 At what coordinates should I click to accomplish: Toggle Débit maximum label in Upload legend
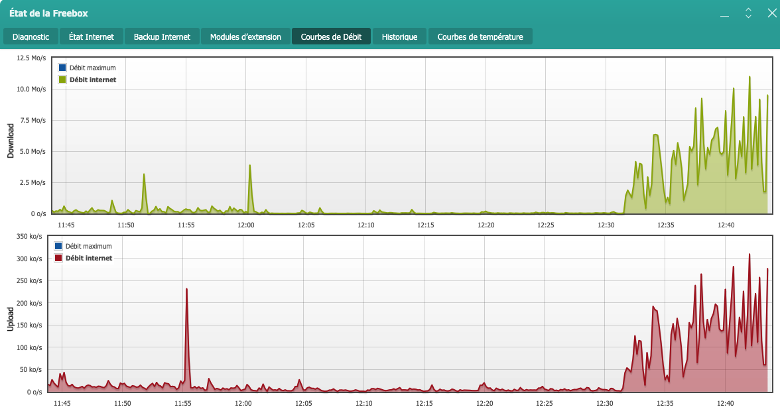[x=88, y=246]
